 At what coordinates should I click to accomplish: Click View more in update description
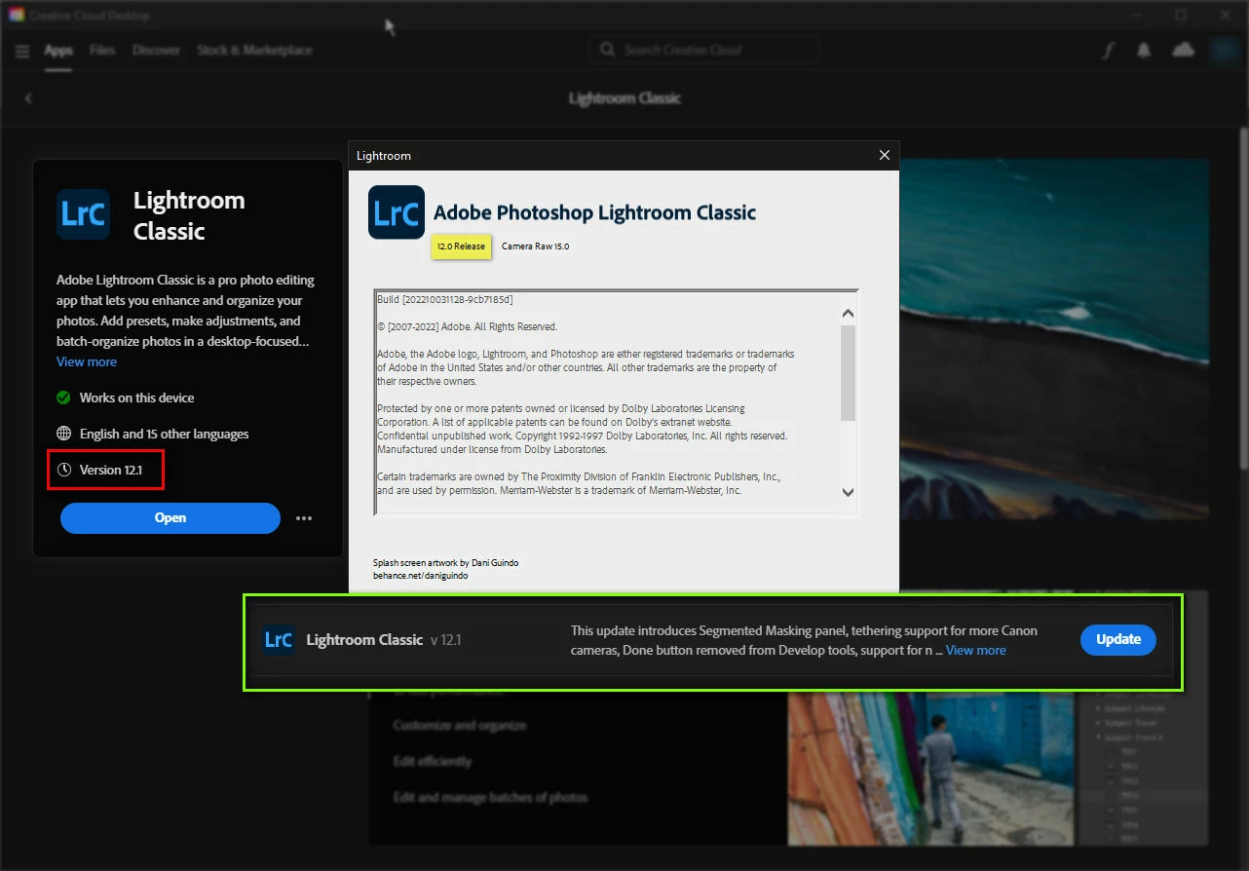pyautogui.click(x=976, y=650)
